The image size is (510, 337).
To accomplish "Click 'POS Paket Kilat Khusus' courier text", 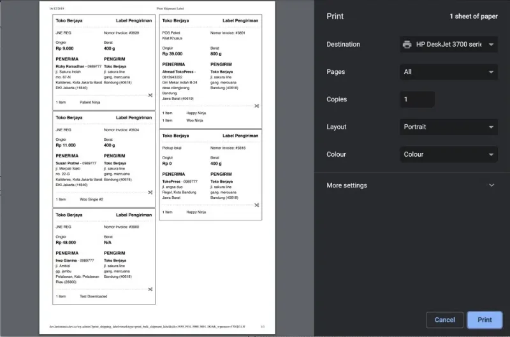I will [172, 36].
